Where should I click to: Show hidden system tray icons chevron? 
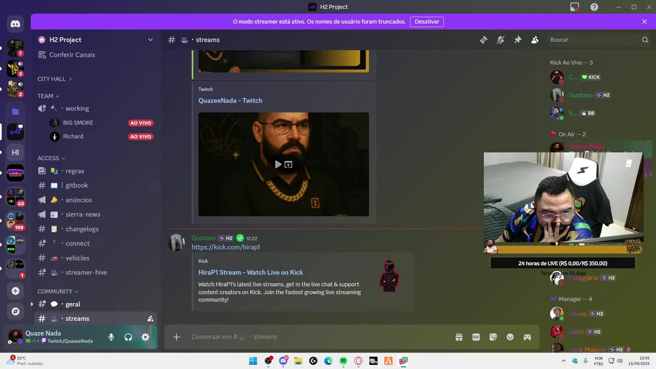click(x=564, y=361)
